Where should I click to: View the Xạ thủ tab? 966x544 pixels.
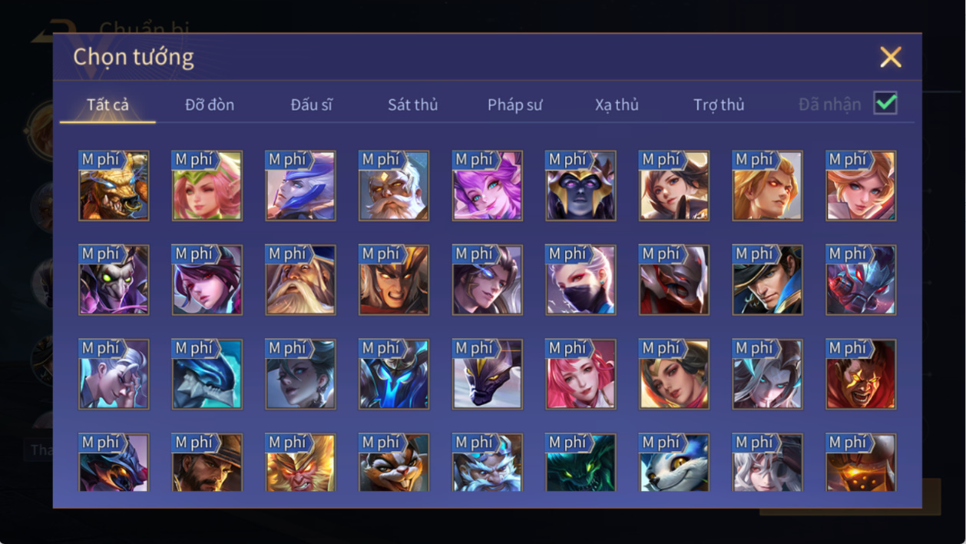pos(617,105)
